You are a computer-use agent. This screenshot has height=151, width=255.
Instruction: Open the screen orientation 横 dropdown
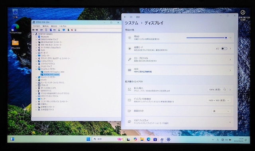pyautogui.click(x=221, y=111)
